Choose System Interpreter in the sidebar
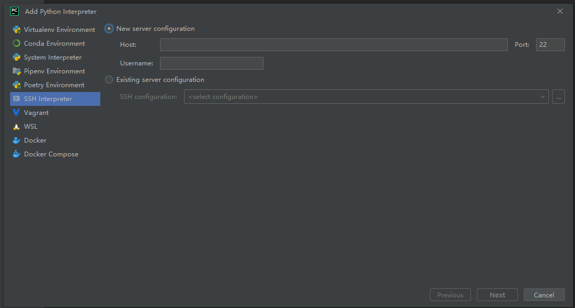 [x=55, y=57]
